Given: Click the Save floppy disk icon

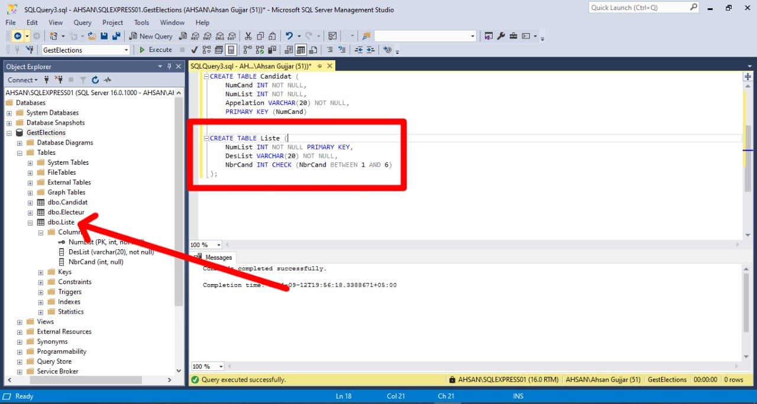Looking at the screenshot, I should [x=104, y=36].
